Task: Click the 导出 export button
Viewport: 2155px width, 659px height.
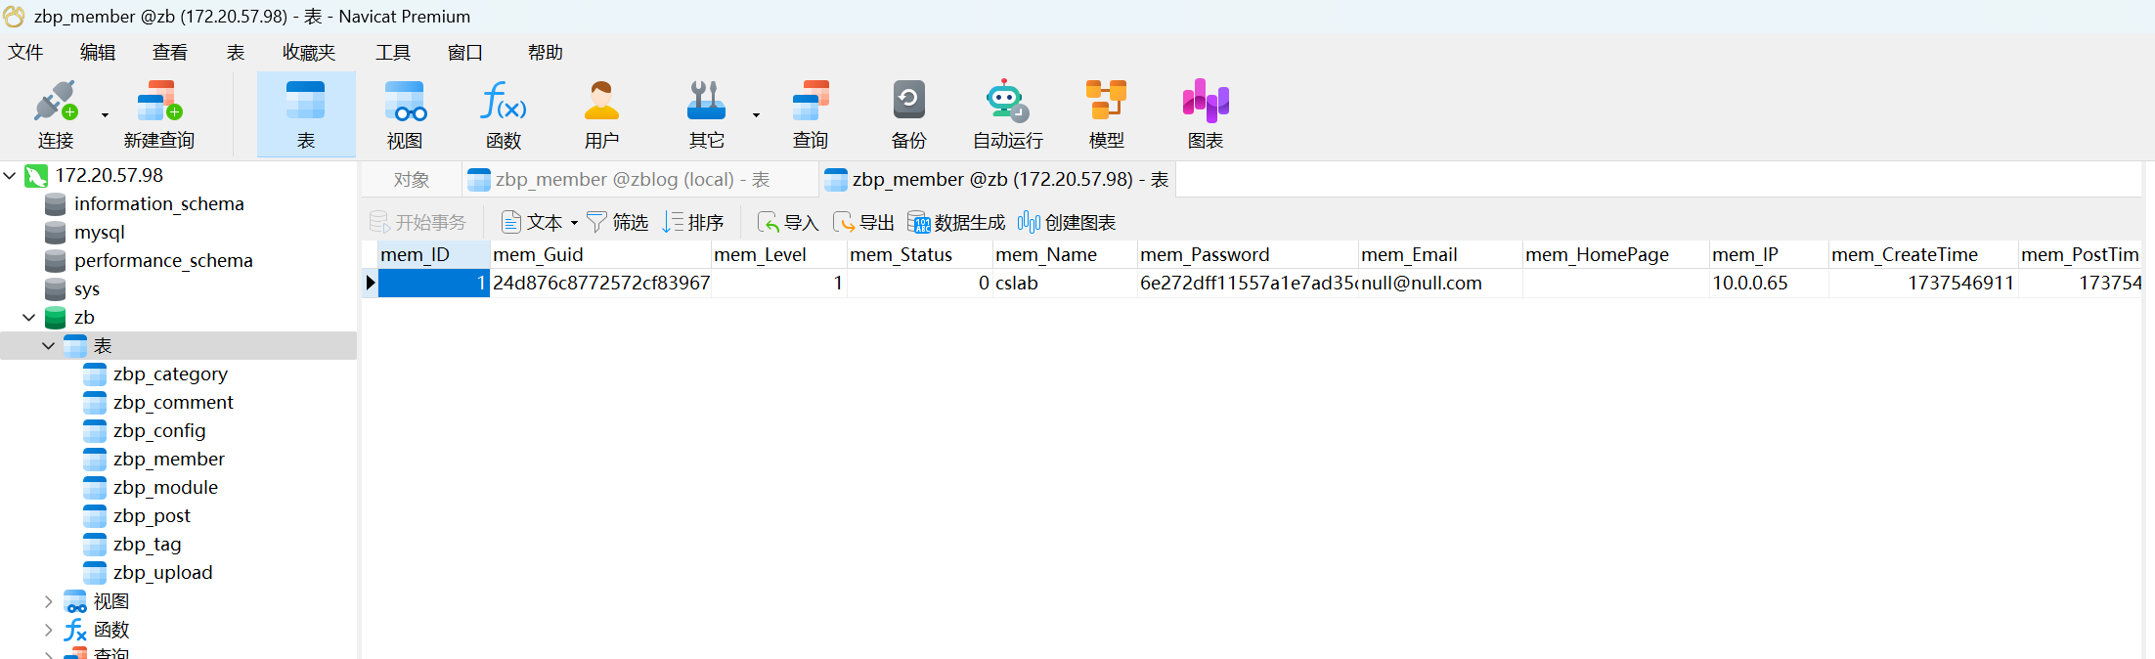Action: [x=863, y=223]
